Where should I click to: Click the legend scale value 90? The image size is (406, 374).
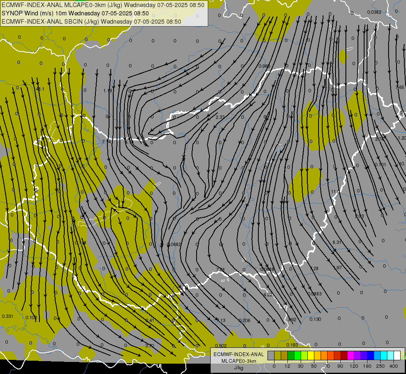pyautogui.click(x=340, y=366)
